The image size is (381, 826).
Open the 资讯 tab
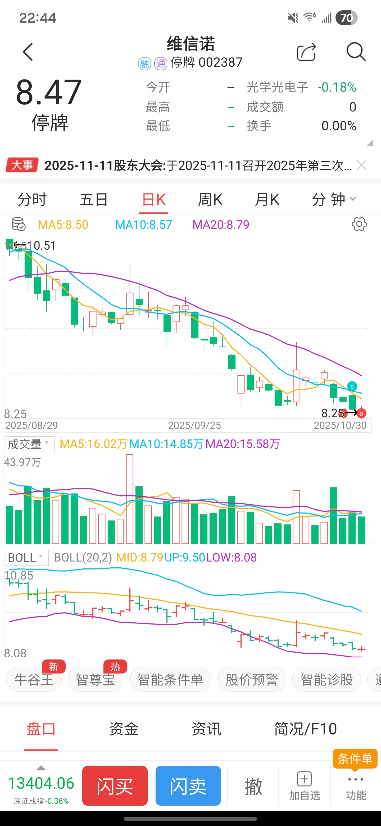coord(206,729)
